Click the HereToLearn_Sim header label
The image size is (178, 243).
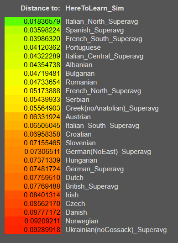coord(94,8)
